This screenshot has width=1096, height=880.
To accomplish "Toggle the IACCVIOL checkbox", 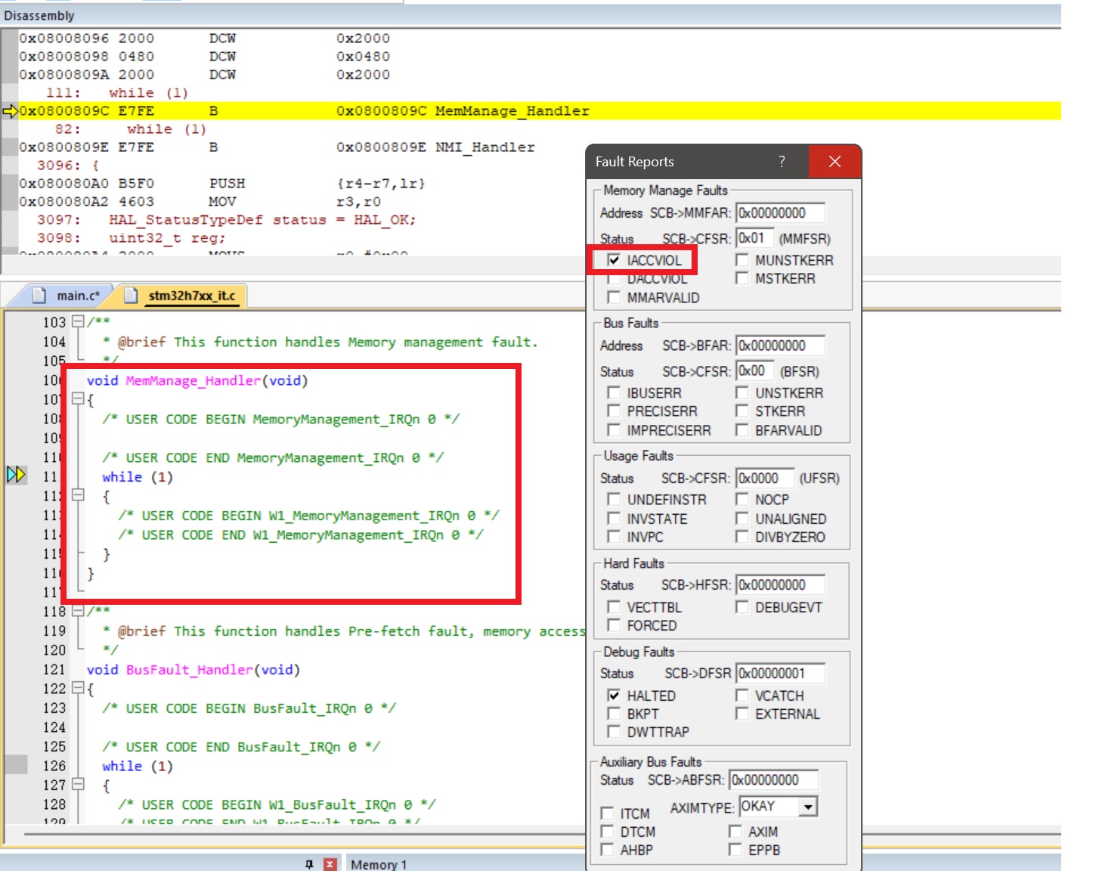I will click(614, 260).
